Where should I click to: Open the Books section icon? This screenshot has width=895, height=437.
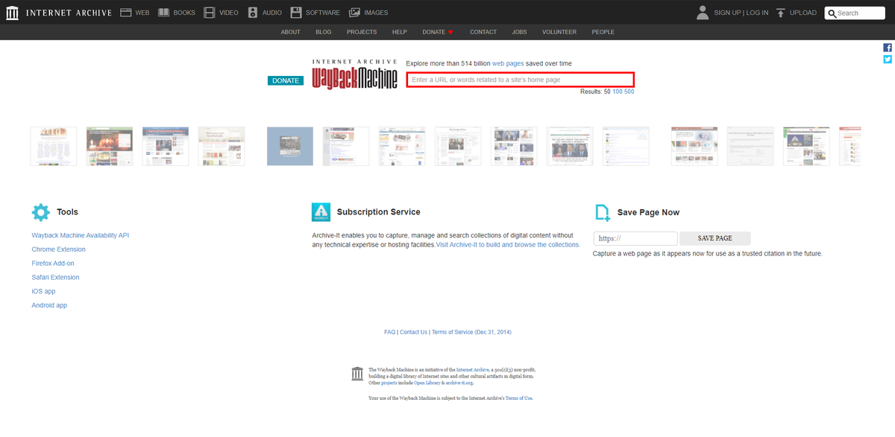(x=163, y=13)
